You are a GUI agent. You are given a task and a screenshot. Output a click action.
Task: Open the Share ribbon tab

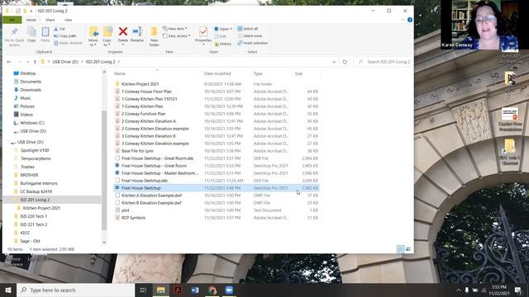click(50, 20)
